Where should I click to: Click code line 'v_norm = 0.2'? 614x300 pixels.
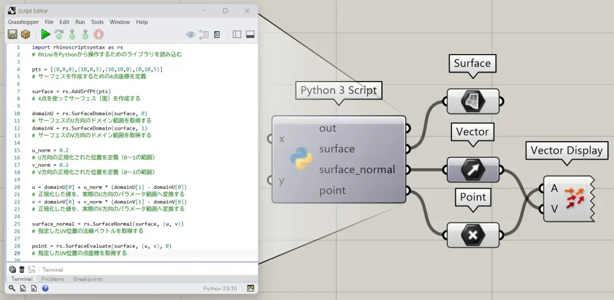(x=50, y=165)
